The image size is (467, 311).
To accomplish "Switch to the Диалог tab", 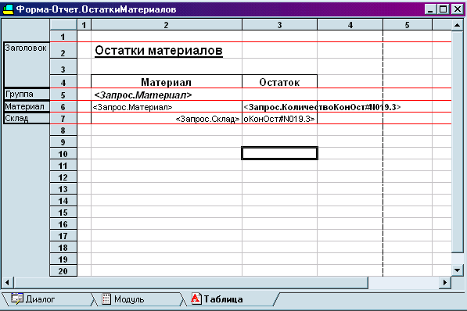I will point(47,299).
